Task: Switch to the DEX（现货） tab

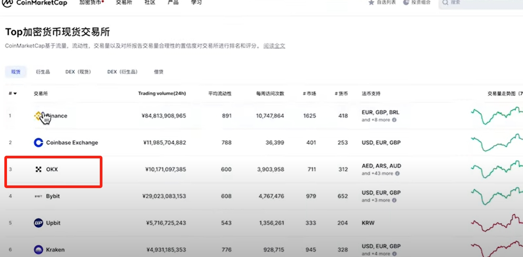Action: tap(78, 72)
